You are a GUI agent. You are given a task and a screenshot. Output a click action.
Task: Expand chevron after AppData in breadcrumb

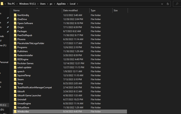coord(68,4)
